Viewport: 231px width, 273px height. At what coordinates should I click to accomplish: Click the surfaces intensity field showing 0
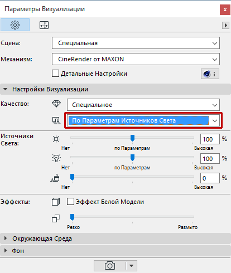210,178
